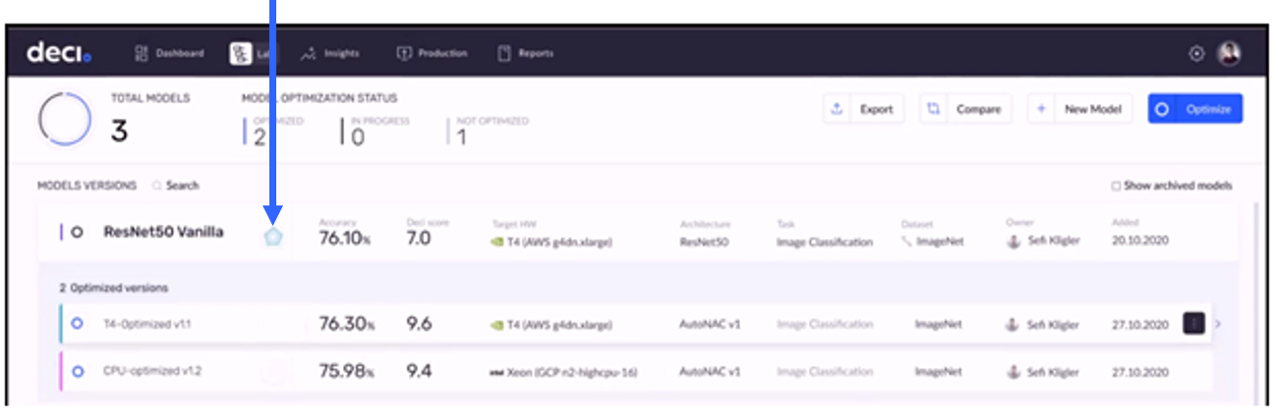1278x411 pixels.
Task: Click owner icon in ResNet50 Vanilla row
Action: click(x=1012, y=241)
